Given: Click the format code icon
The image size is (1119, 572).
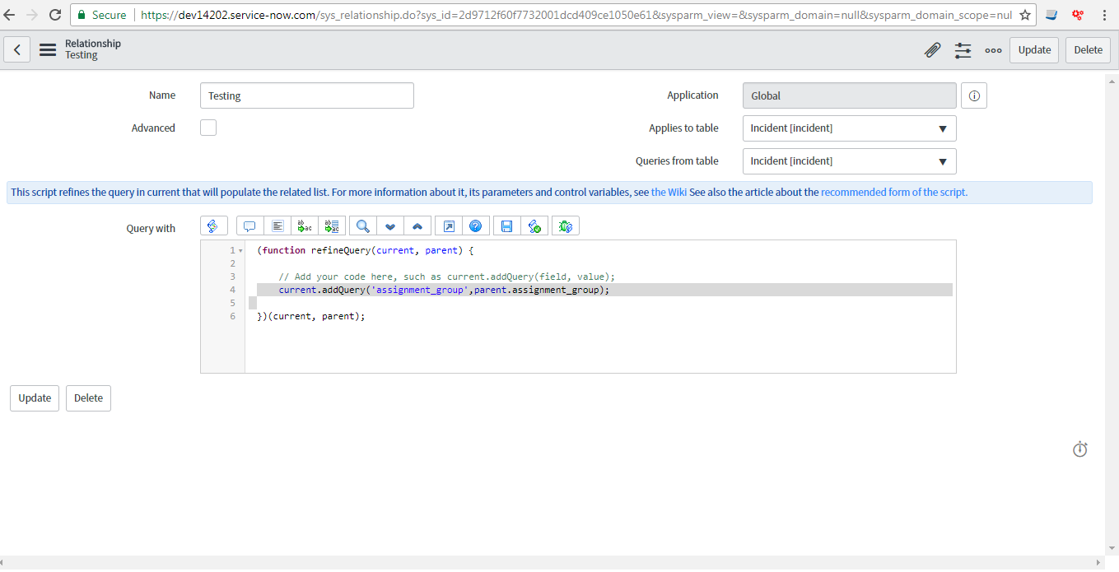Looking at the screenshot, I should click(277, 226).
